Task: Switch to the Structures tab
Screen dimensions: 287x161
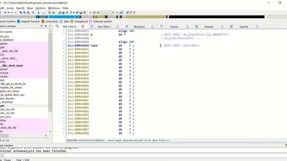Action: (x=139, y=27)
